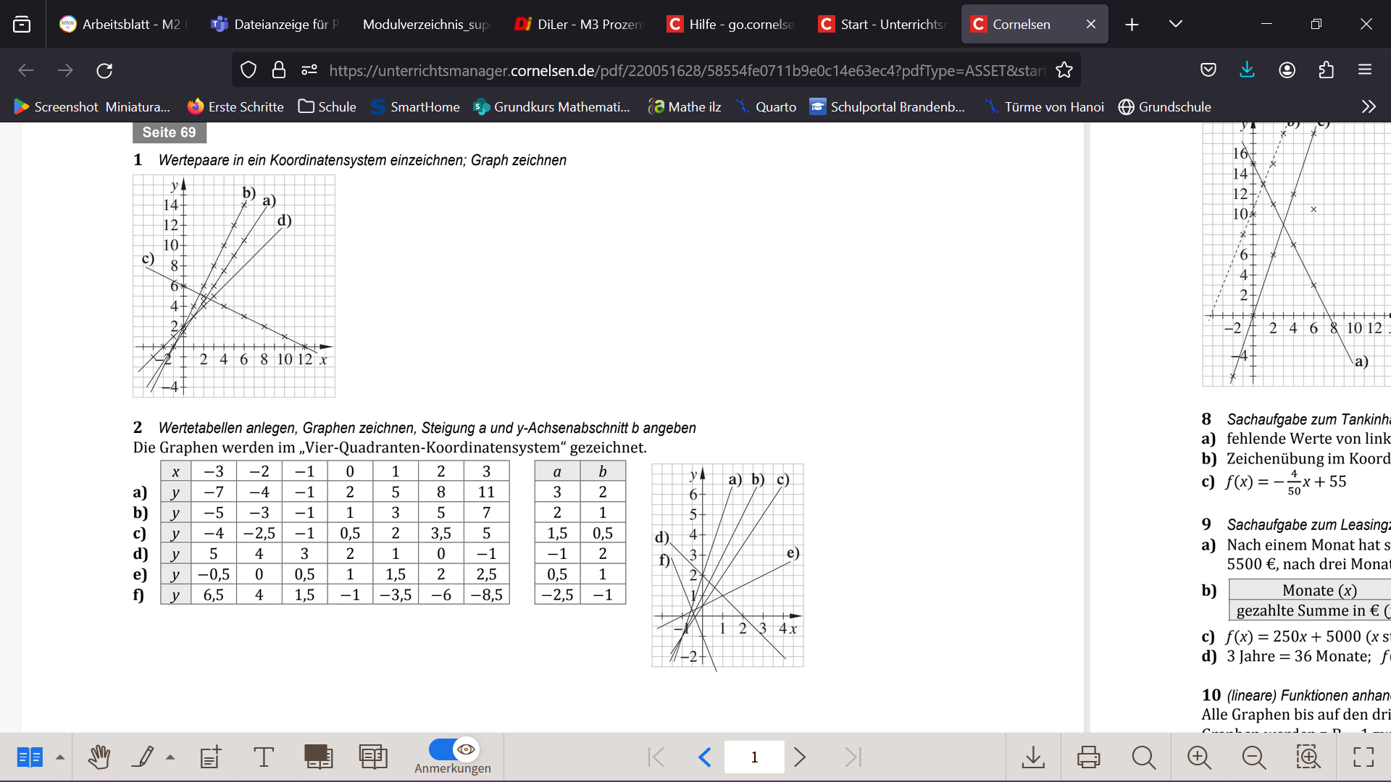List all tabs with the dropdown chevron
This screenshot has width=1391, height=782.
click(x=1176, y=24)
